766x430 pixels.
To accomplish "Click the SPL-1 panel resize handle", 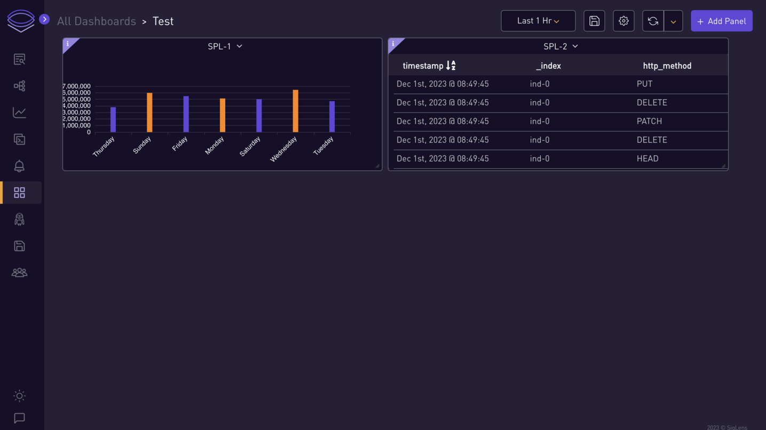I will 377,166.
